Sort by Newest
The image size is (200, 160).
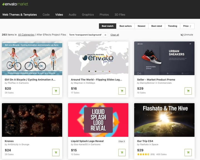point(141,26)
